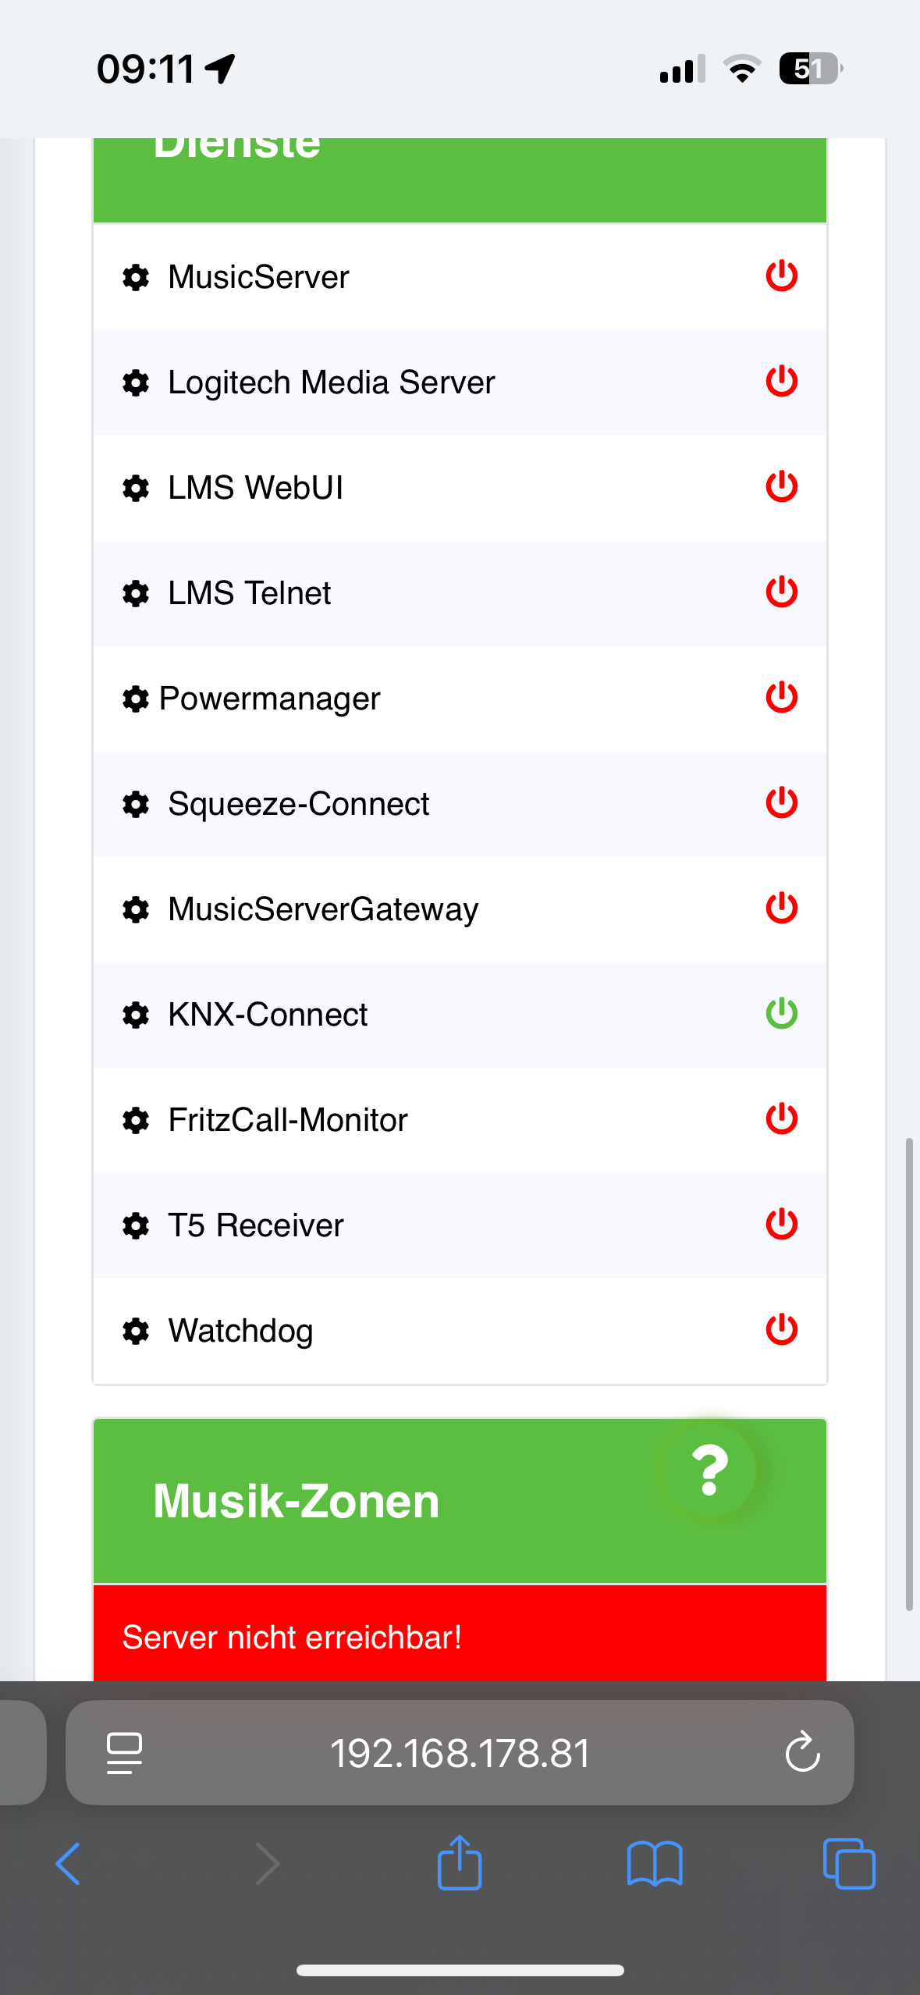Click the page scrollbar on right edge
The height and width of the screenshot is (1995, 920).
[909, 1374]
